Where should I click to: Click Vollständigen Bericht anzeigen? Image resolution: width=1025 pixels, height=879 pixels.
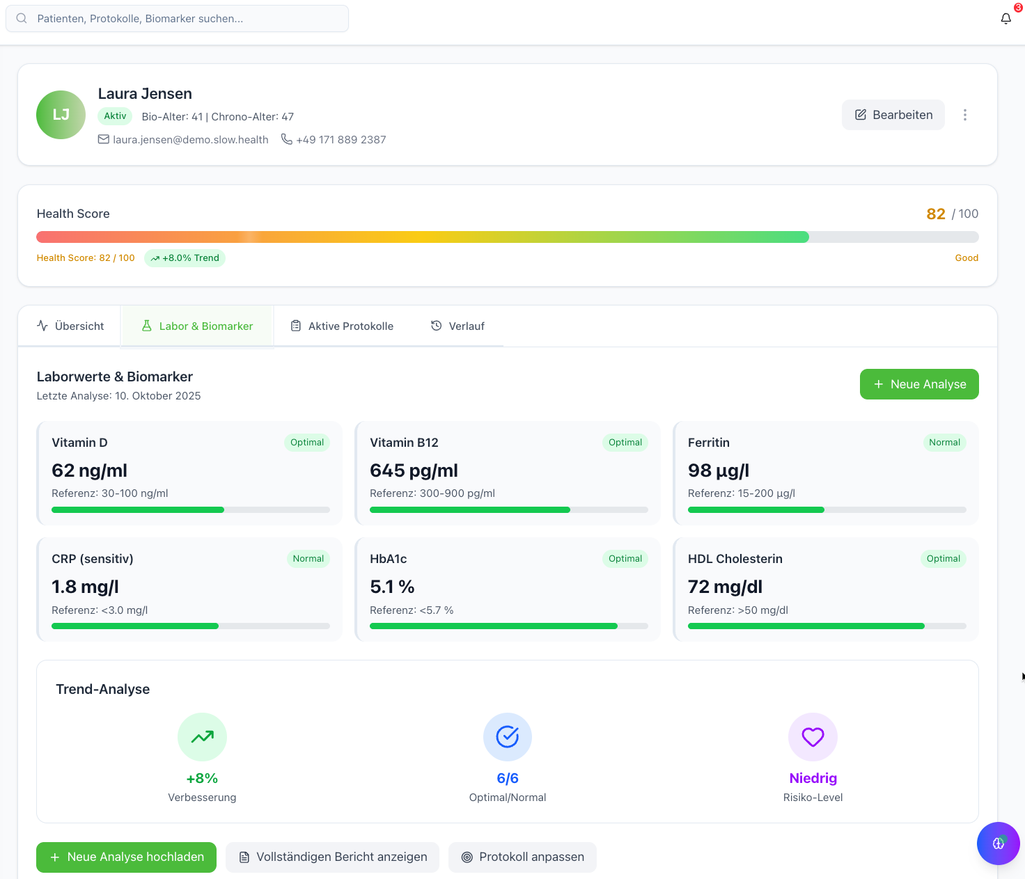tap(332, 857)
